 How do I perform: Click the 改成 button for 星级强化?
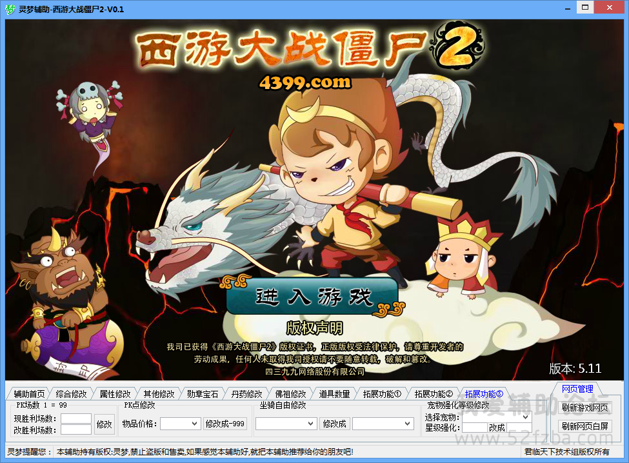[497, 428]
